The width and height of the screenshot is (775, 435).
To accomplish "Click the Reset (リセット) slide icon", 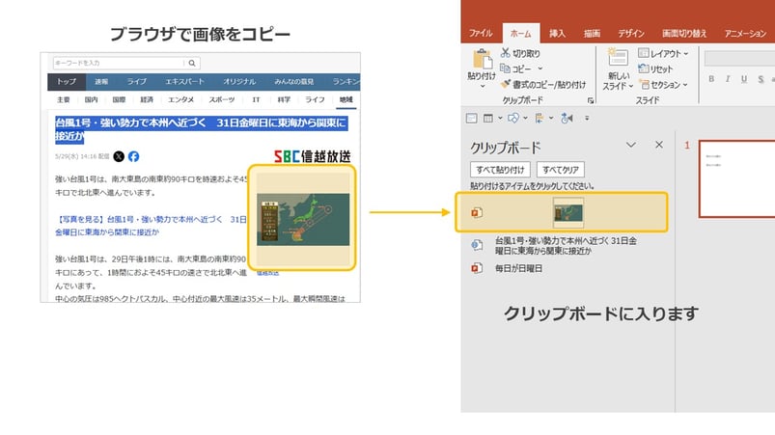I will (x=643, y=68).
